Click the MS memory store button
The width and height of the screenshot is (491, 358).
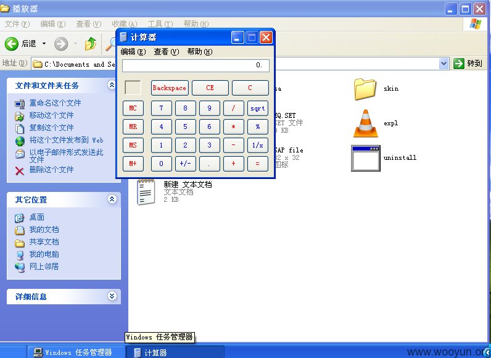[x=133, y=145]
